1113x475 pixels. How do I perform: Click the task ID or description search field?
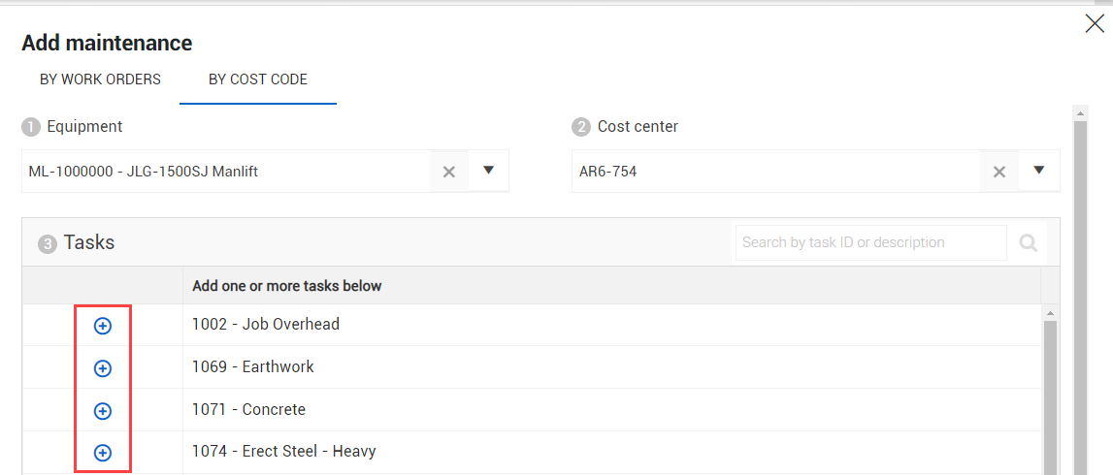click(x=870, y=242)
